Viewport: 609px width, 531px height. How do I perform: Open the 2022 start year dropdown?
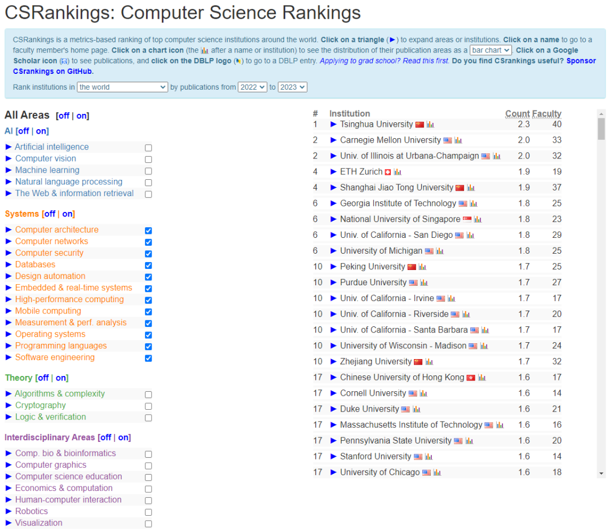252,87
